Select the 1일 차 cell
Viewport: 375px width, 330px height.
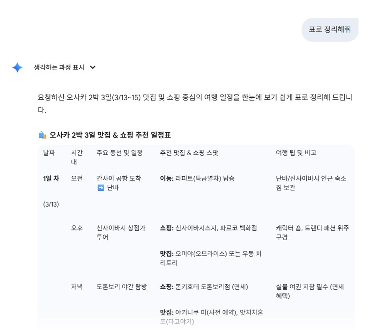point(51,179)
